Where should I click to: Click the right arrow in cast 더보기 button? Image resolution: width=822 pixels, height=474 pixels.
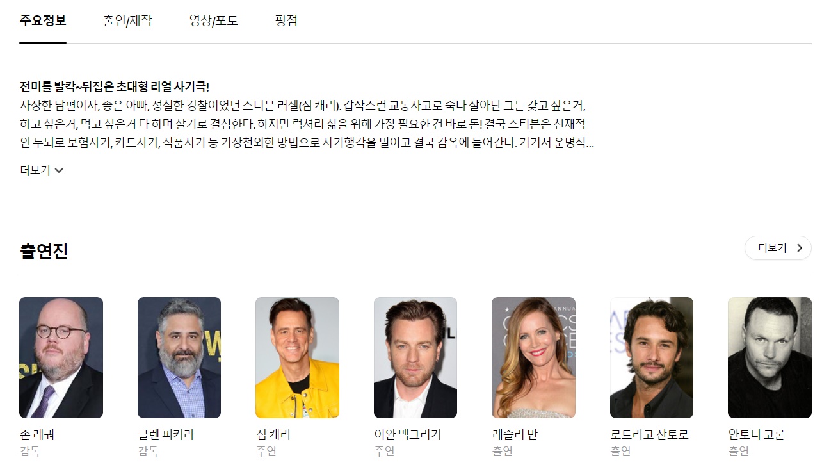800,248
